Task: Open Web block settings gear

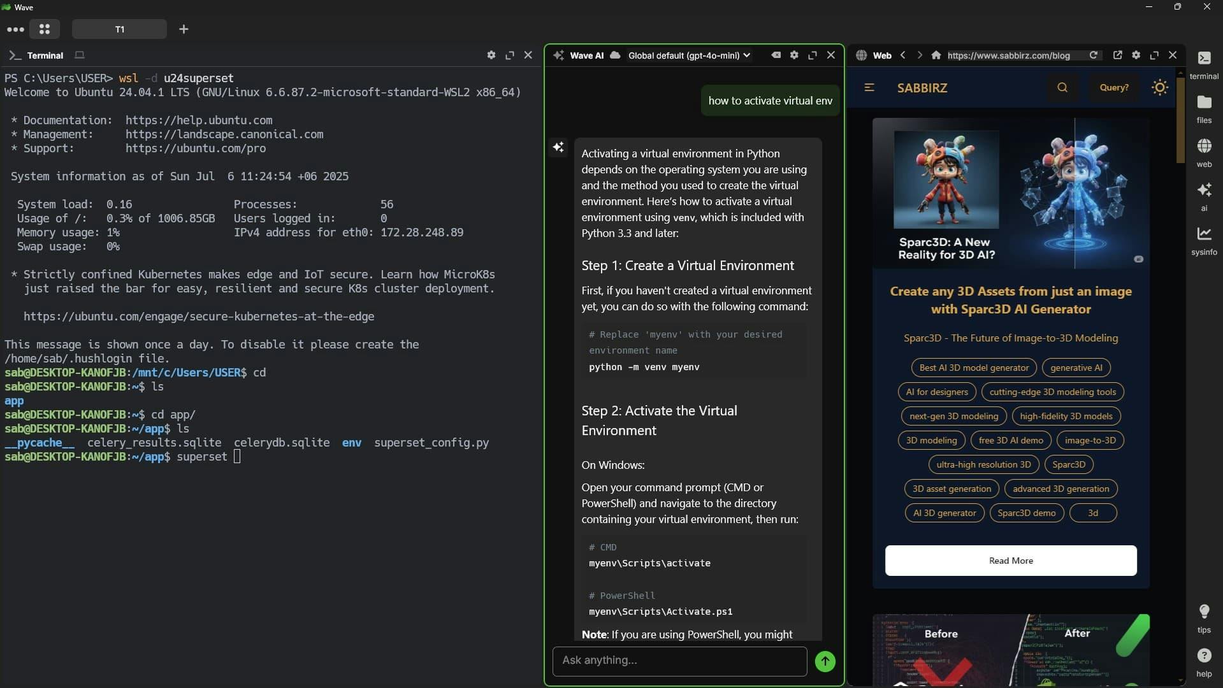Action: (x=1136, y=55)
